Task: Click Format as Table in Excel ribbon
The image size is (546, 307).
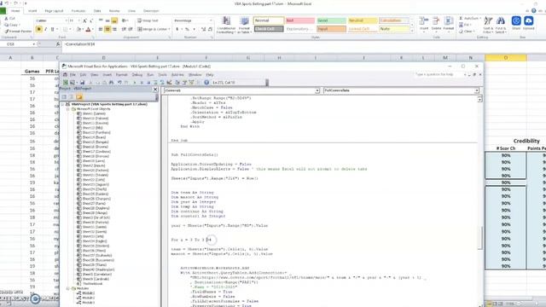Action: (x=245, y=25)
